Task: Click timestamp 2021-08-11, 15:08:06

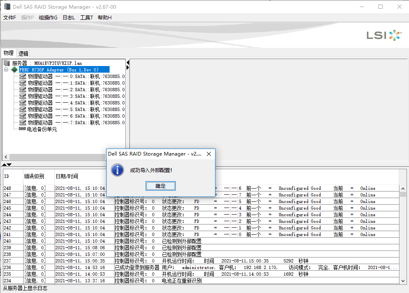Action: pyautogui.click(x=80, y=248)
